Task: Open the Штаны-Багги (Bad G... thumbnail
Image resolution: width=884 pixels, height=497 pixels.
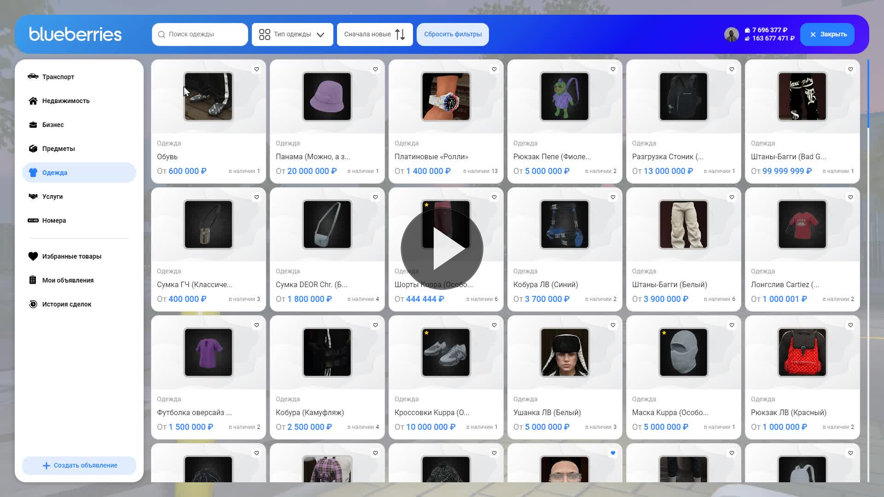Action: pos(803,97)
